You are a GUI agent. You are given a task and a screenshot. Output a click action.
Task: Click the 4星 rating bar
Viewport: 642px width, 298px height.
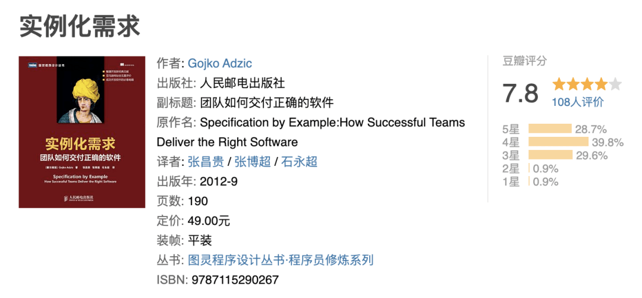point(558,142)
